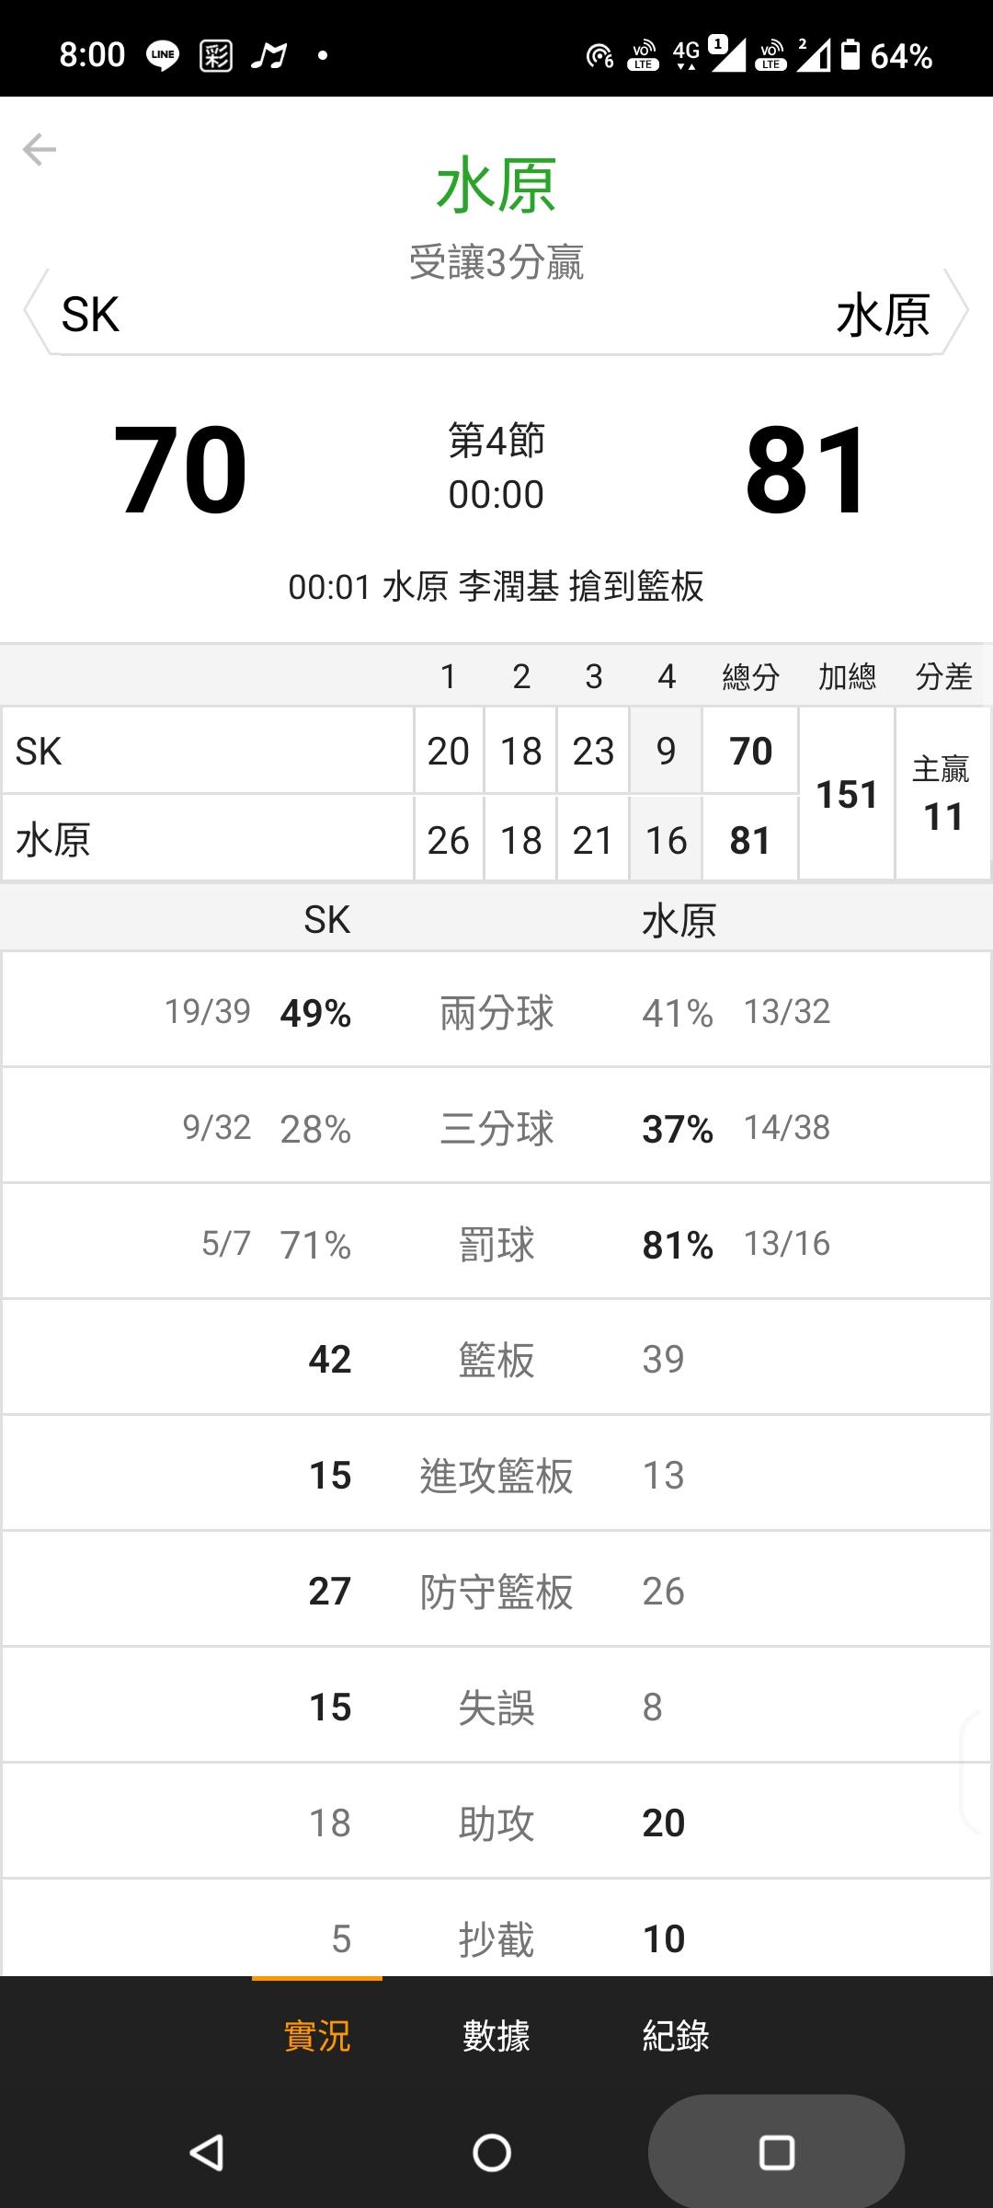Tap the back arrow icon
This screenshot has height=2208, width=993.
tap(40, 149)
